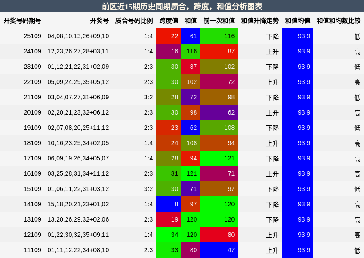Screen dimensions: 364x258
Task: Click draw numbers 01,11,12,22,34+08,10
Action: tap(78, 250)
